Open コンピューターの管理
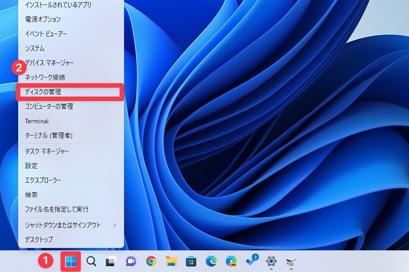The image size is (409, 272). pos(71,107)
